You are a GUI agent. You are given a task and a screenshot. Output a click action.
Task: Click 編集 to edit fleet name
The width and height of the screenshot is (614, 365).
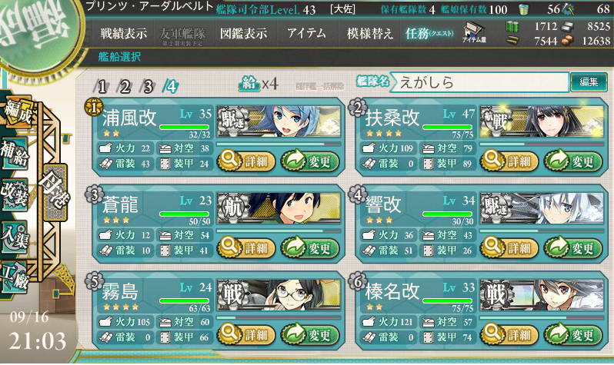589,81
